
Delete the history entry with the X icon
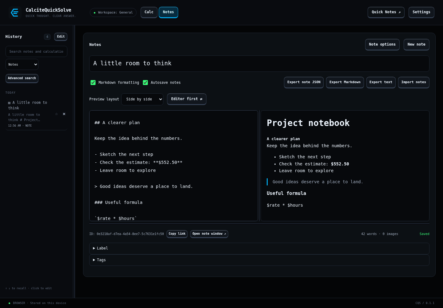[x=64, y=114]
